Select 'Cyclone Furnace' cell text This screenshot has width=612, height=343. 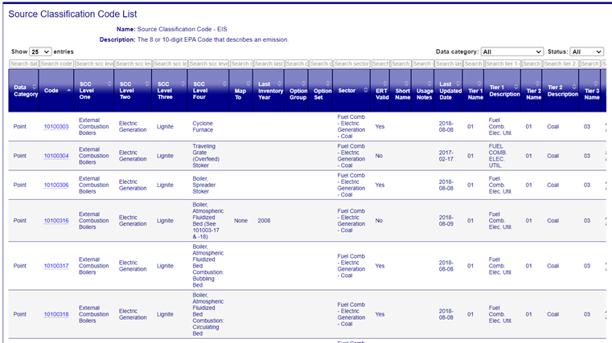203,127
